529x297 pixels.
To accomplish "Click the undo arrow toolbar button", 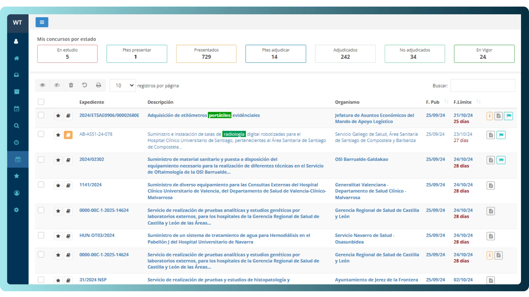I will click(x=85, y=85).
